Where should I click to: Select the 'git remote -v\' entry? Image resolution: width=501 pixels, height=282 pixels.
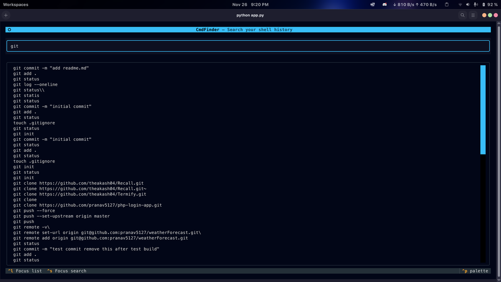(x=31, y=227)
